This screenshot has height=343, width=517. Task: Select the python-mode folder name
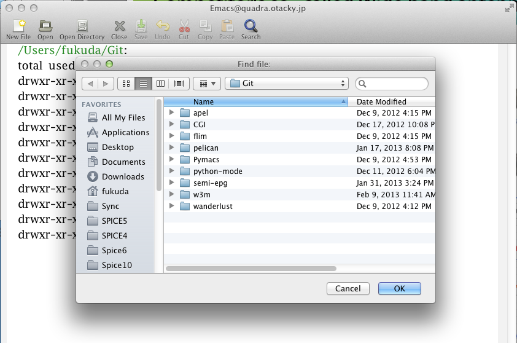(x=218, y=171)
